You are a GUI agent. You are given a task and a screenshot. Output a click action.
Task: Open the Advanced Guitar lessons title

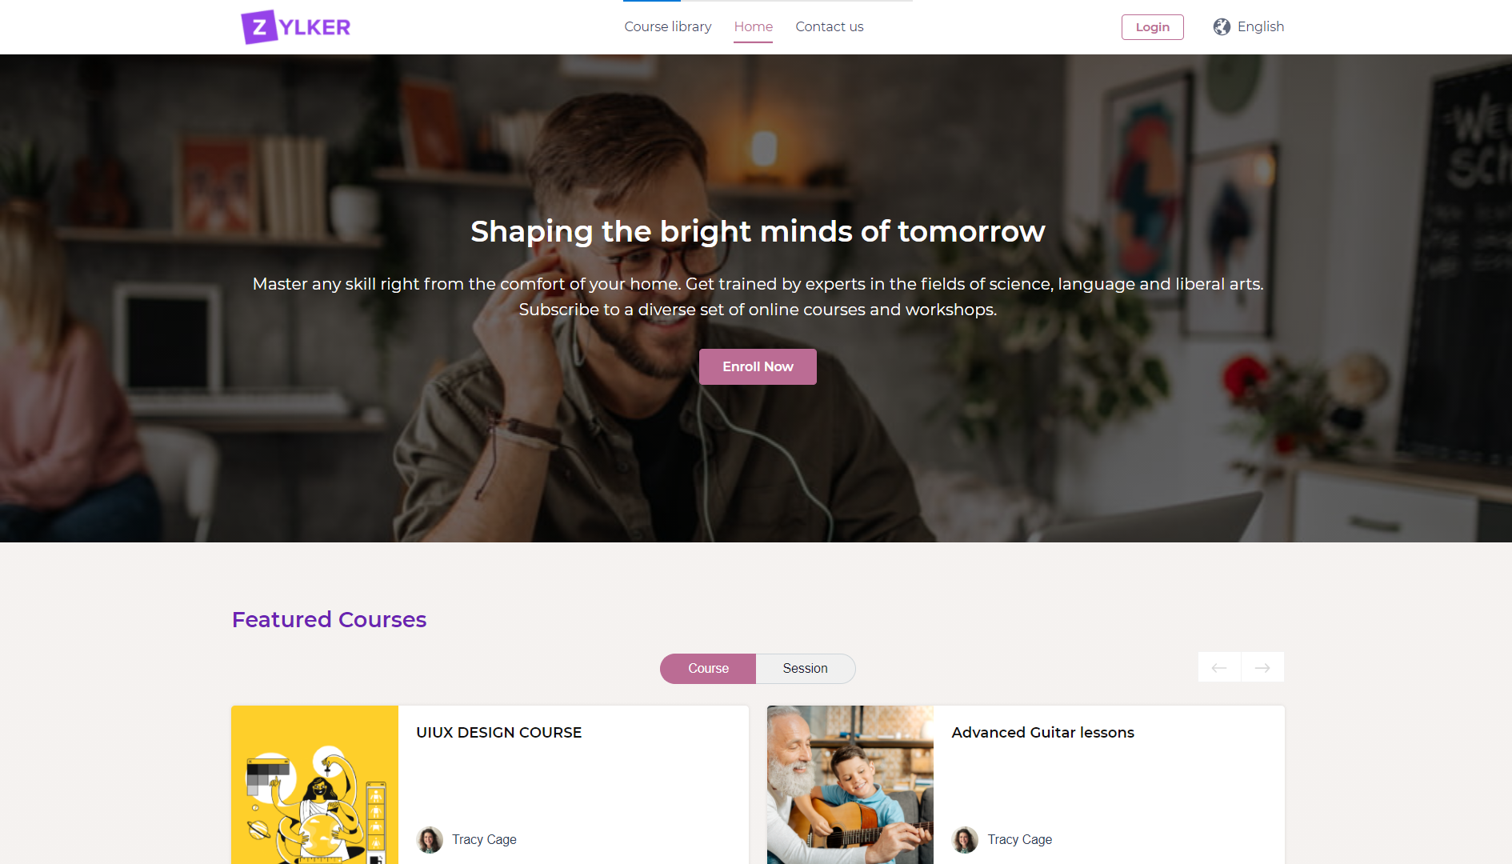[x=1043, y=733]
